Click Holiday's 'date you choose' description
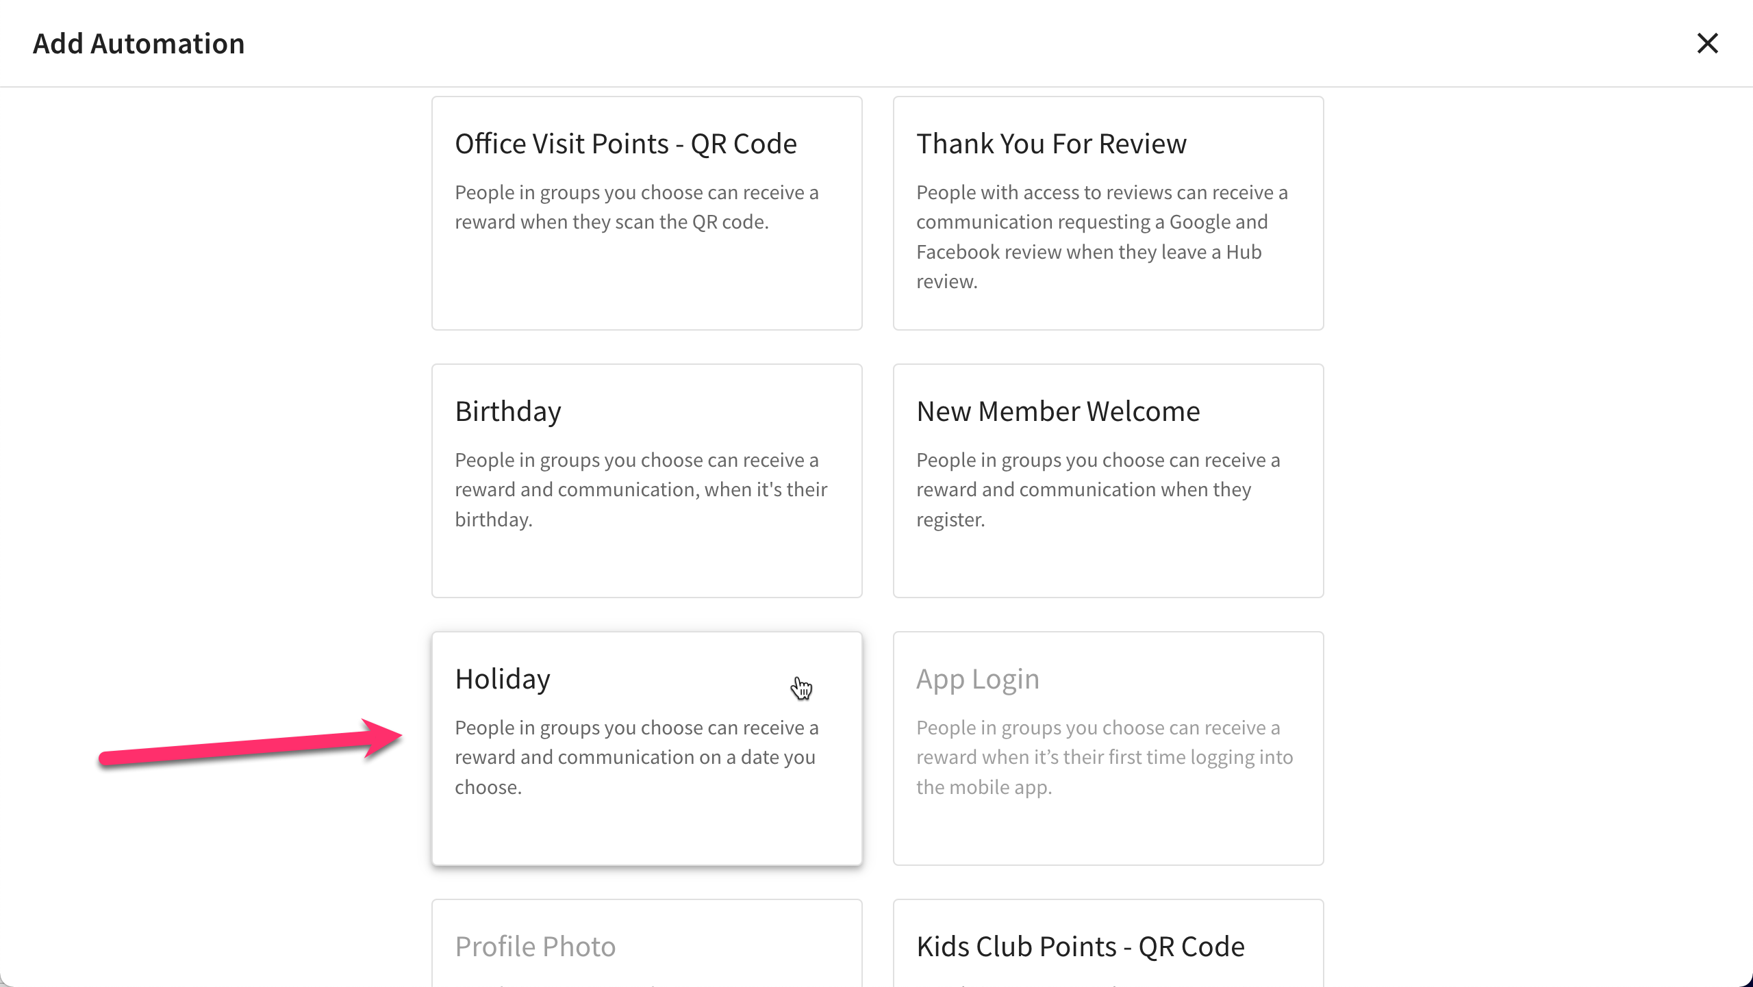The width and height of the screenshot is (1753, 987). 637,757
